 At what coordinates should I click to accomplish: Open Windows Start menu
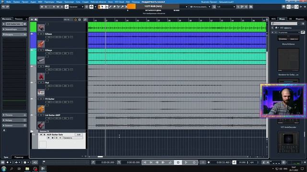(x=4, y=169)
